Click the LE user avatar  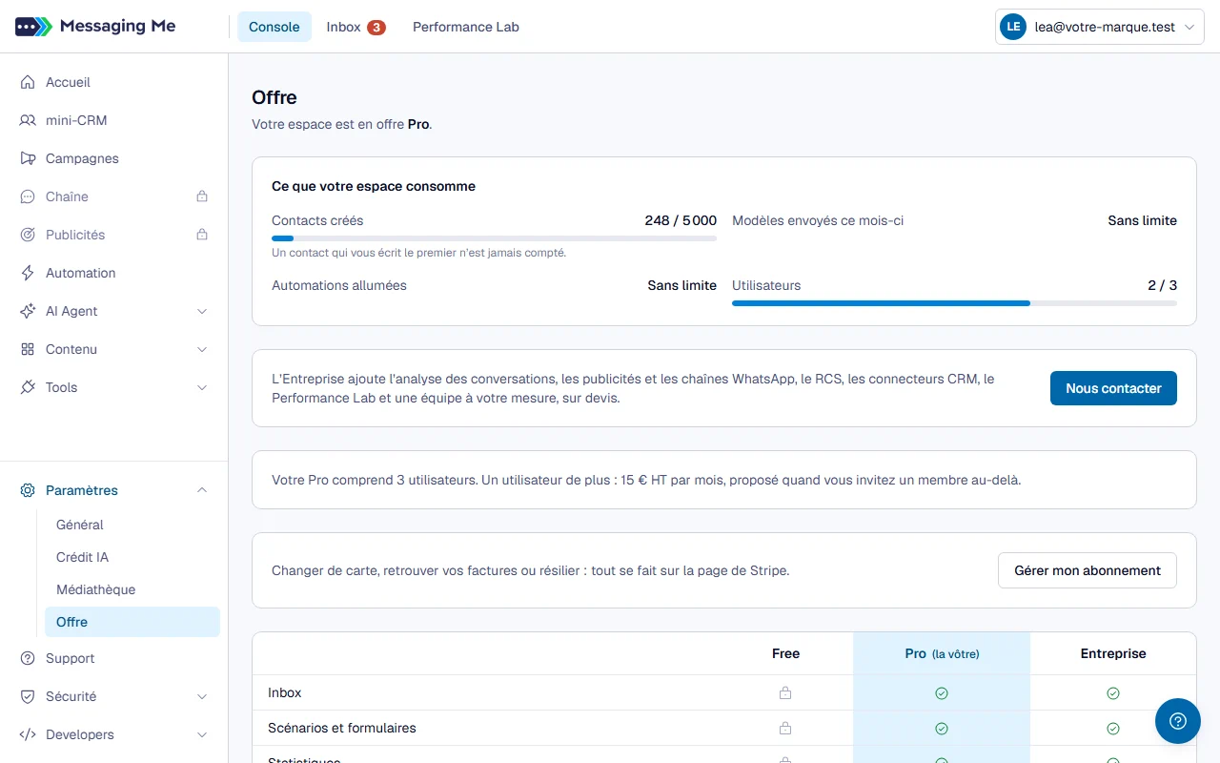1012,28
